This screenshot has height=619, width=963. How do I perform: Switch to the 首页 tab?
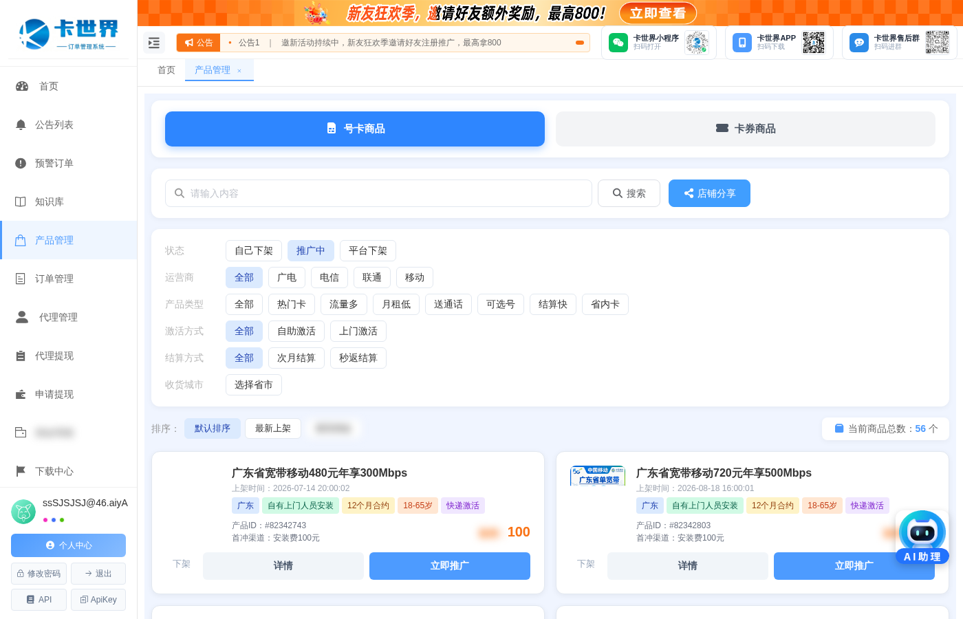click(166, 70)
